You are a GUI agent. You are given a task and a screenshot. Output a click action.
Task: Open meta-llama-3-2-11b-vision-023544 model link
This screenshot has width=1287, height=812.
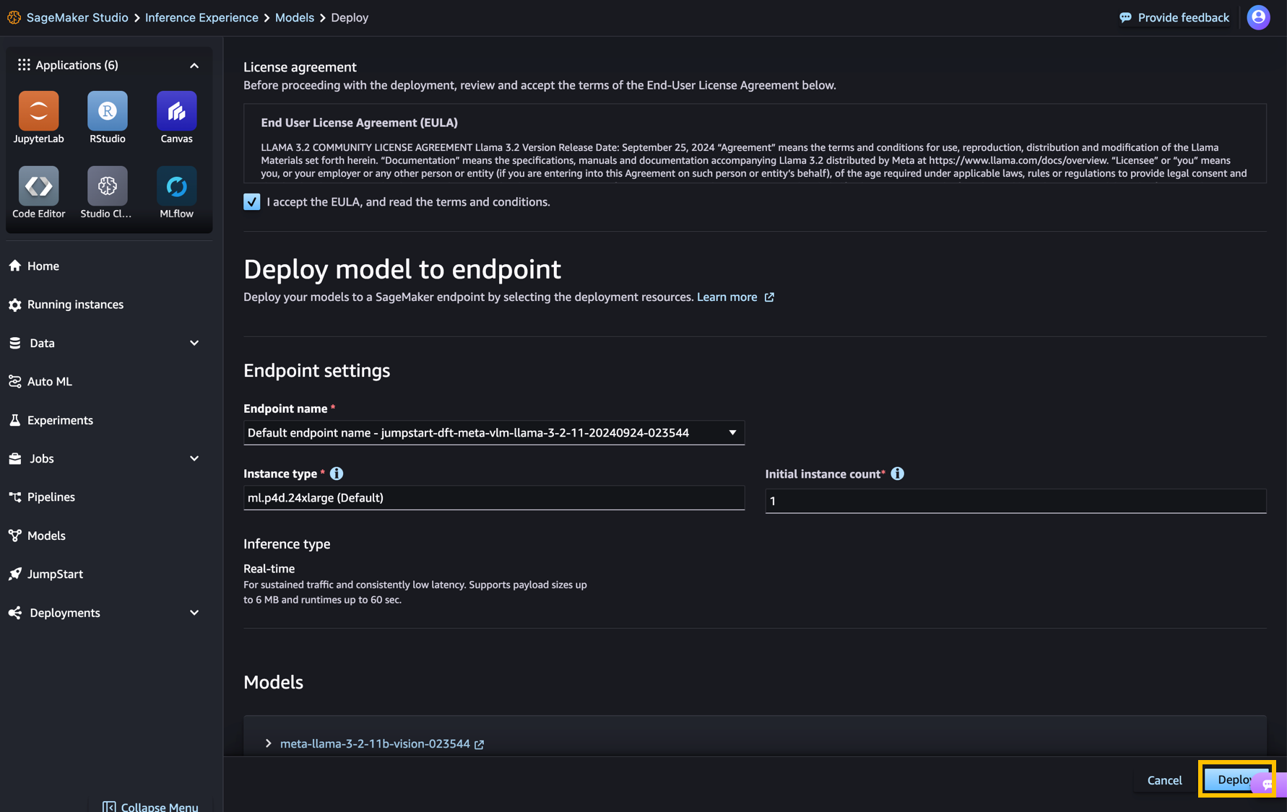tap(375, 743)
